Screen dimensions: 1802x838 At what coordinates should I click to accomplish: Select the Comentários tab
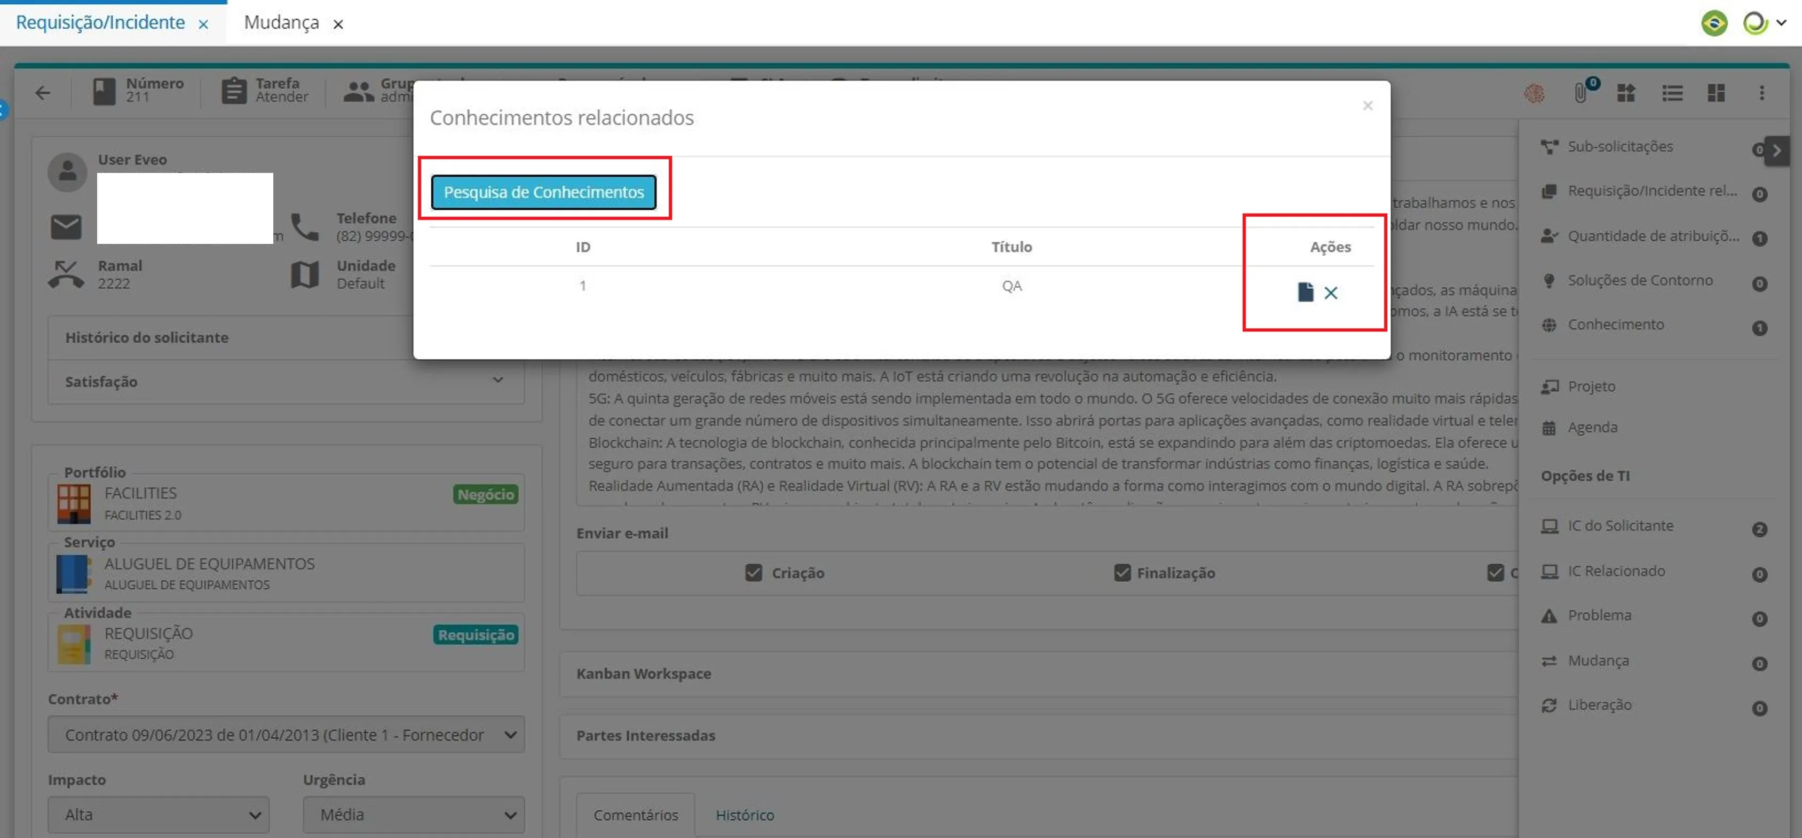635,815
